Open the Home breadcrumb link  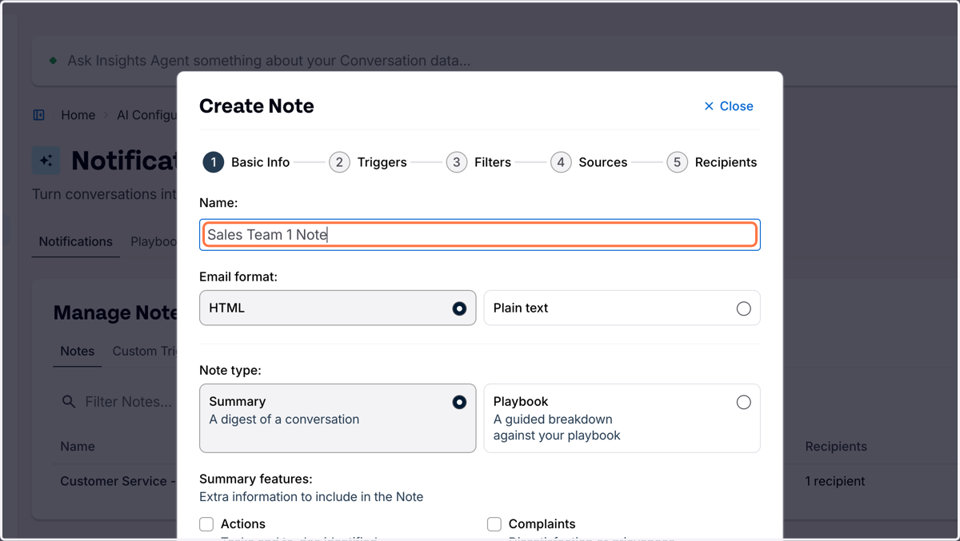coord(78,115)
